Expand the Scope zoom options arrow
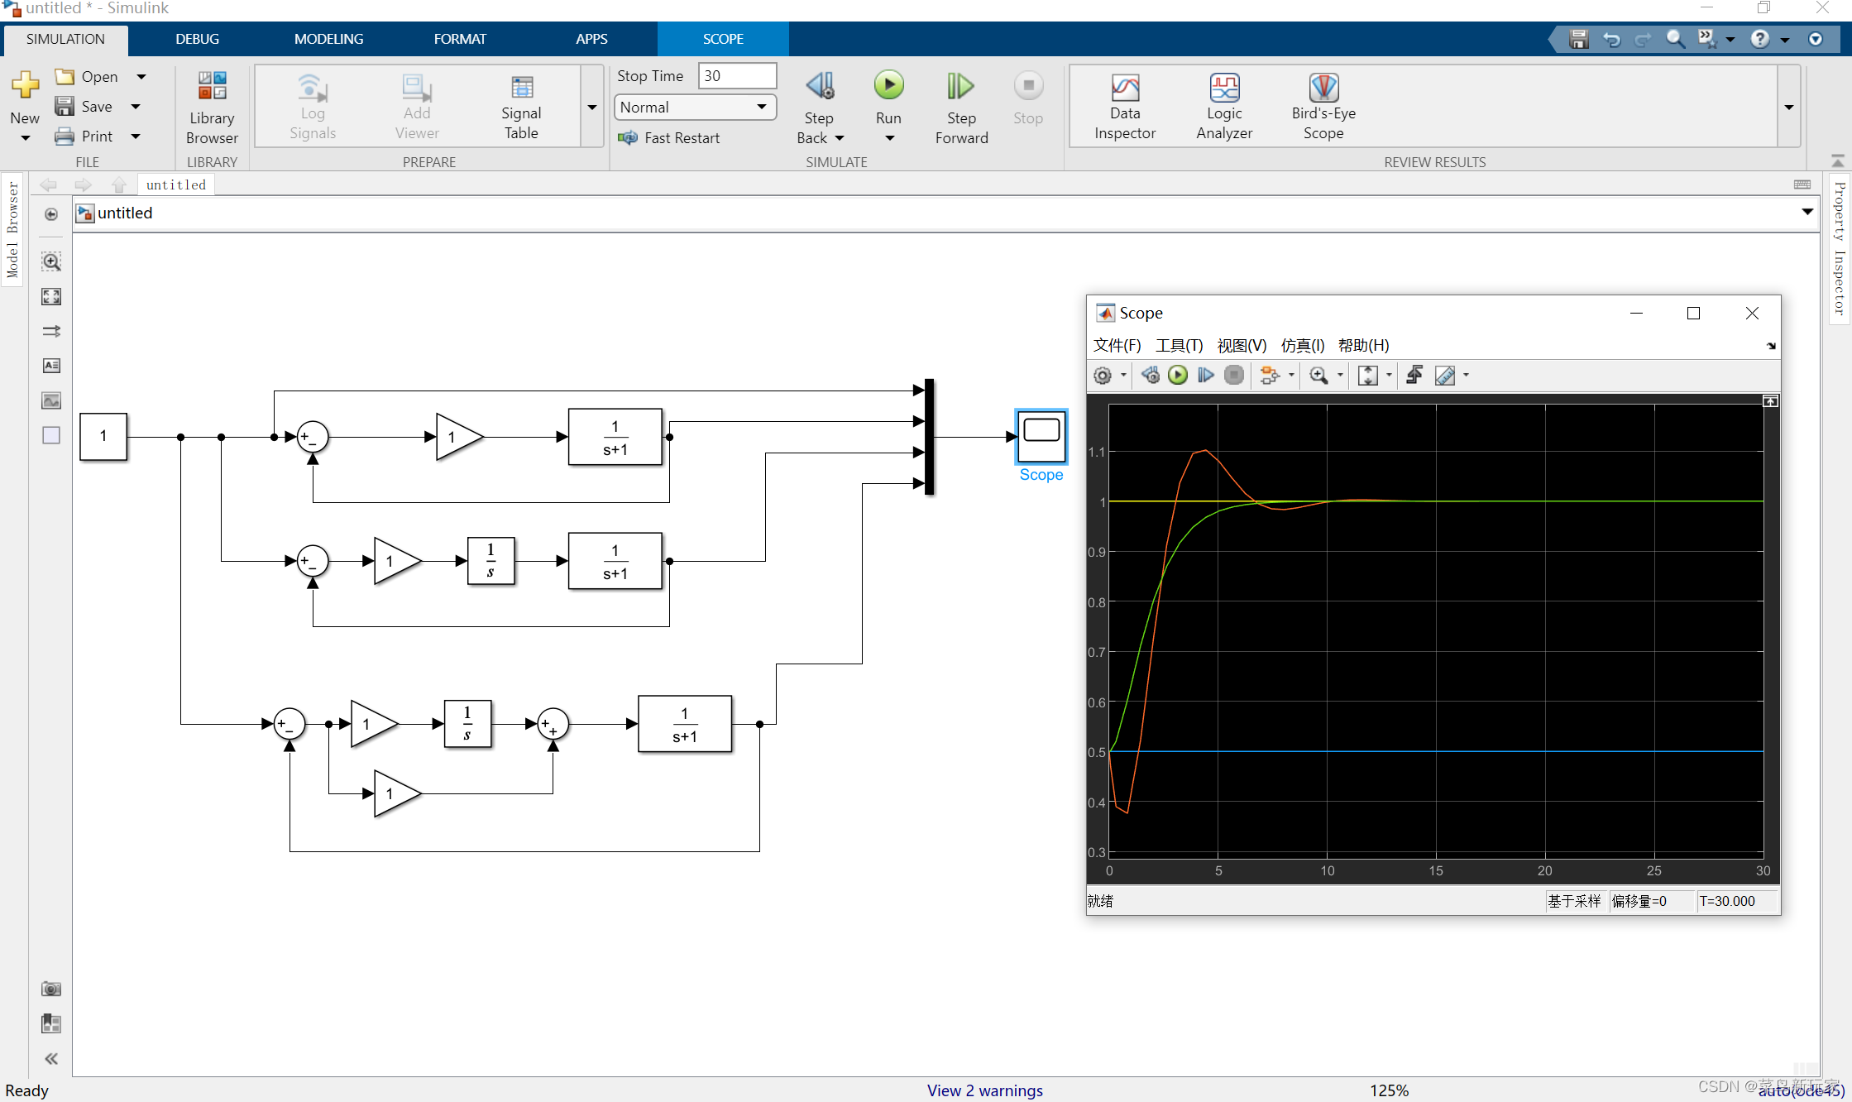 point(1340,376)
